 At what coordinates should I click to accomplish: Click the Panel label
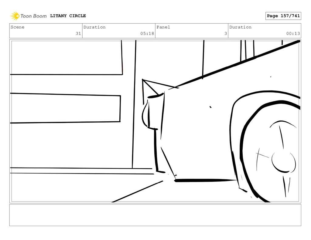coord(163,27)
